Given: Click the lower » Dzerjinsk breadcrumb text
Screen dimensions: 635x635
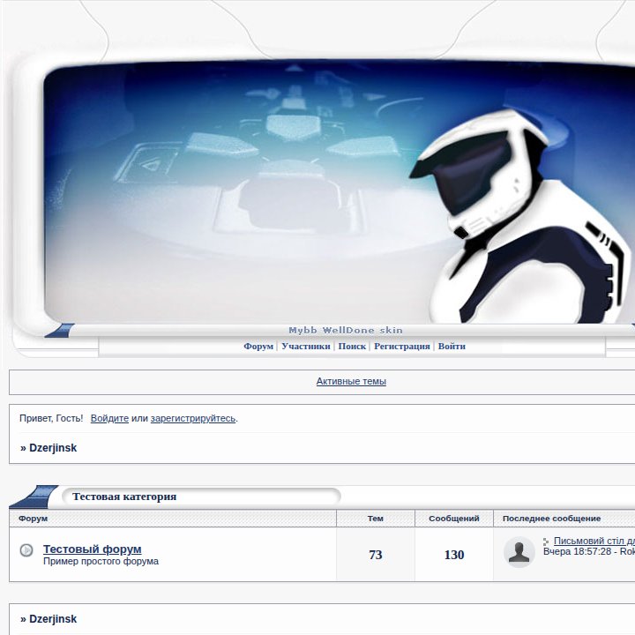Looking at the screenshot, I should [x=49, y=619].
